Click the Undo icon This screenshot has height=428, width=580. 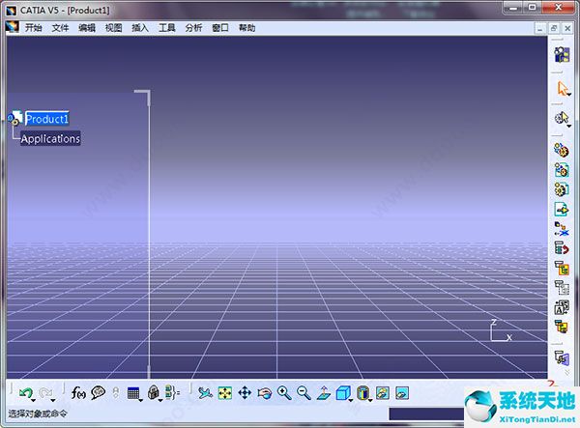click(25, 392)
